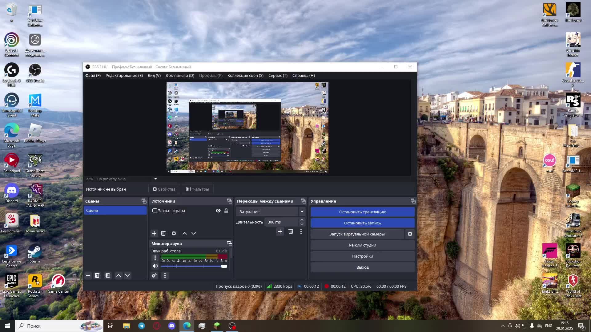Open Настройки button in controls
591x332 pixels.
(x=362, y=256)
